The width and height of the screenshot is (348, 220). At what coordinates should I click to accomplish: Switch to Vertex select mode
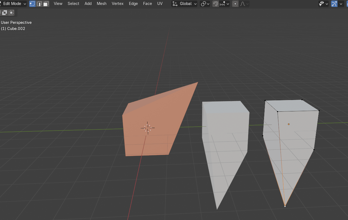tap(32, 4)
